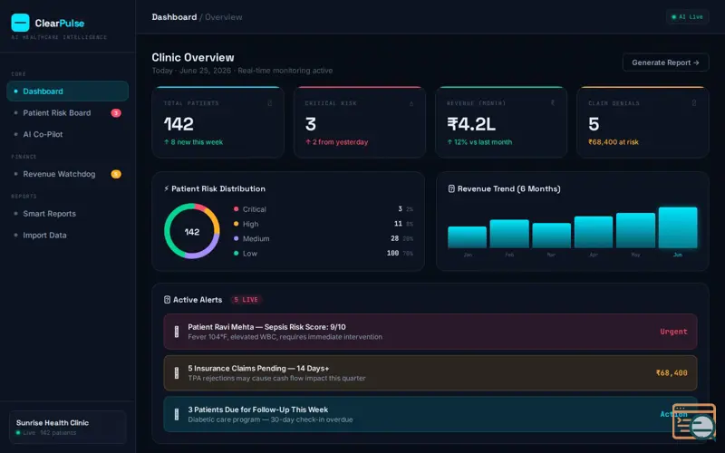This screenshot has height=453, width=725.
Task: Click the Clinic Overview heading
Action: click(x=193, y=57)
